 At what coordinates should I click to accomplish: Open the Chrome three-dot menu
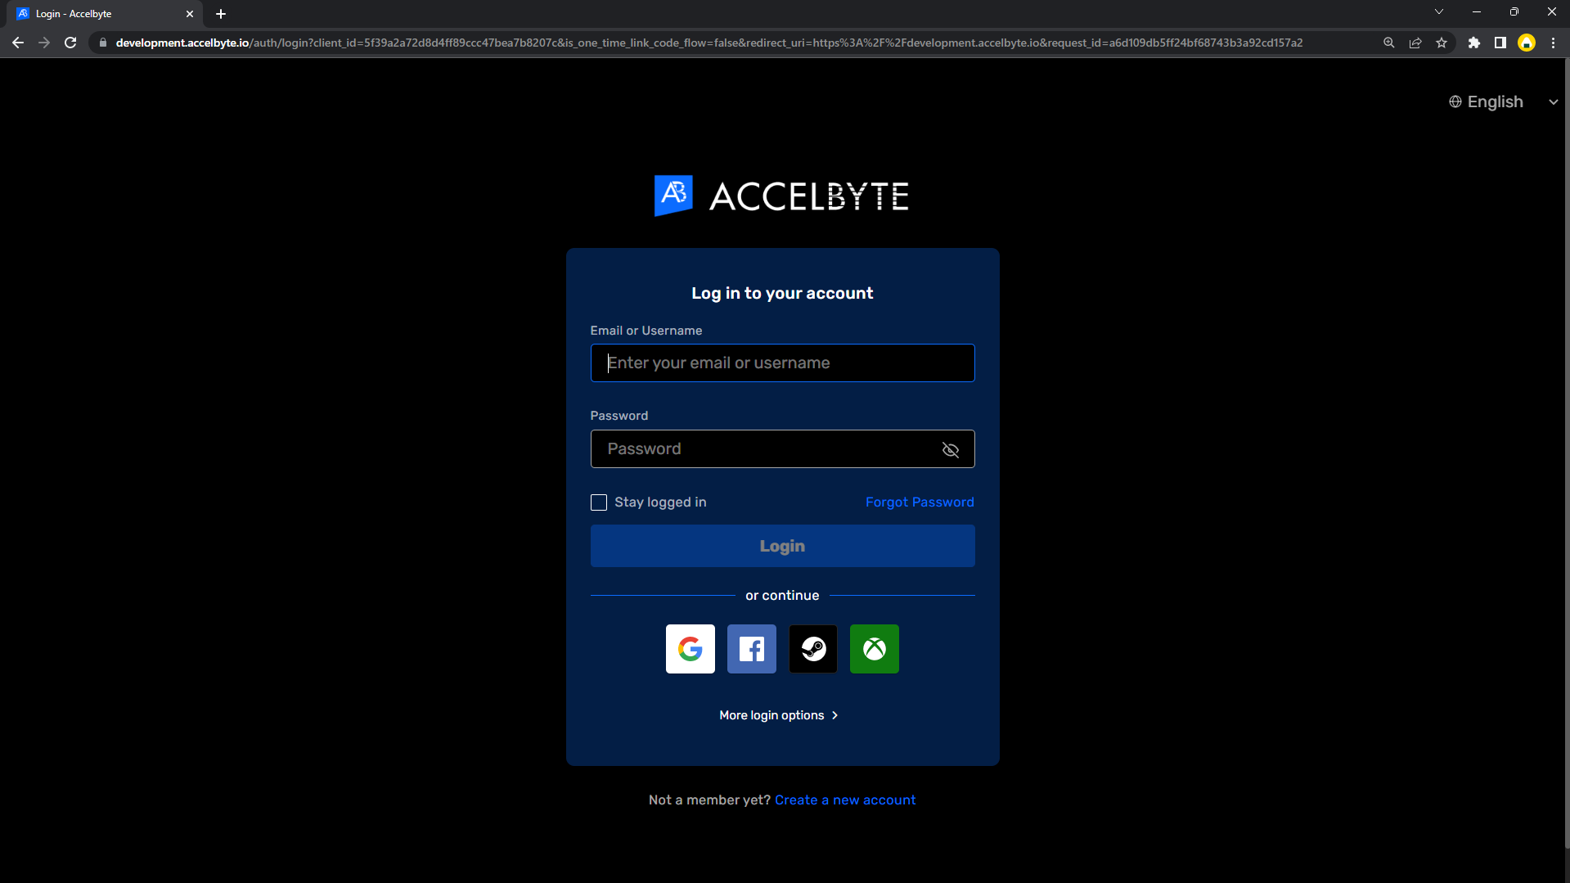[1553, 43]
